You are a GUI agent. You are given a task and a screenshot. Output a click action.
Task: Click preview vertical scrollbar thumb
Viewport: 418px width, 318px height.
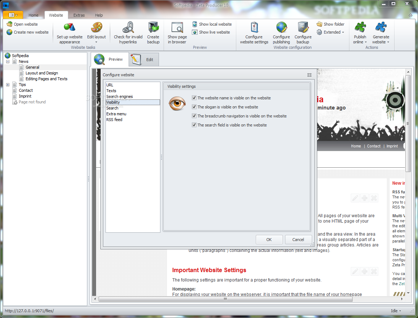click(x=408, y=124)
